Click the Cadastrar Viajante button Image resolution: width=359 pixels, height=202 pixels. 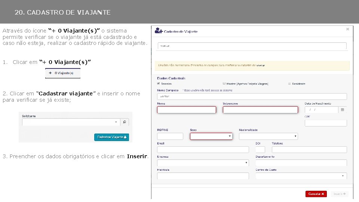111,137
